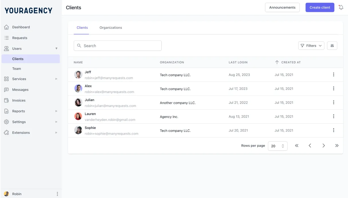Screen dimensions: 348x198
Task: Open the account menu next to Robin
Action: click(x=57, y=193)
